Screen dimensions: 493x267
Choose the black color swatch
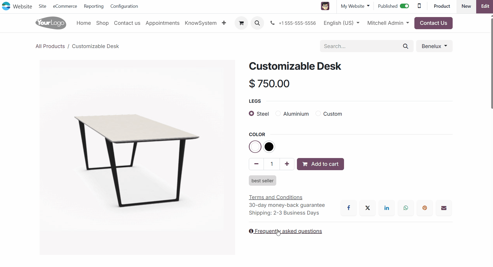pyautogui.click(x=269, y=147)
